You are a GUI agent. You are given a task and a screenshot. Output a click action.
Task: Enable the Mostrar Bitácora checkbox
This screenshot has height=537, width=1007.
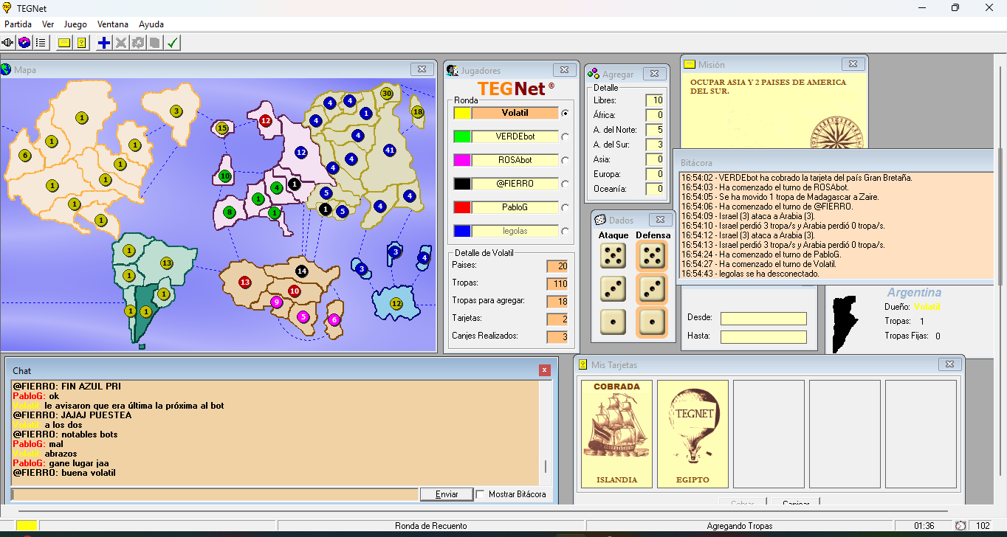tap(481, 494)
